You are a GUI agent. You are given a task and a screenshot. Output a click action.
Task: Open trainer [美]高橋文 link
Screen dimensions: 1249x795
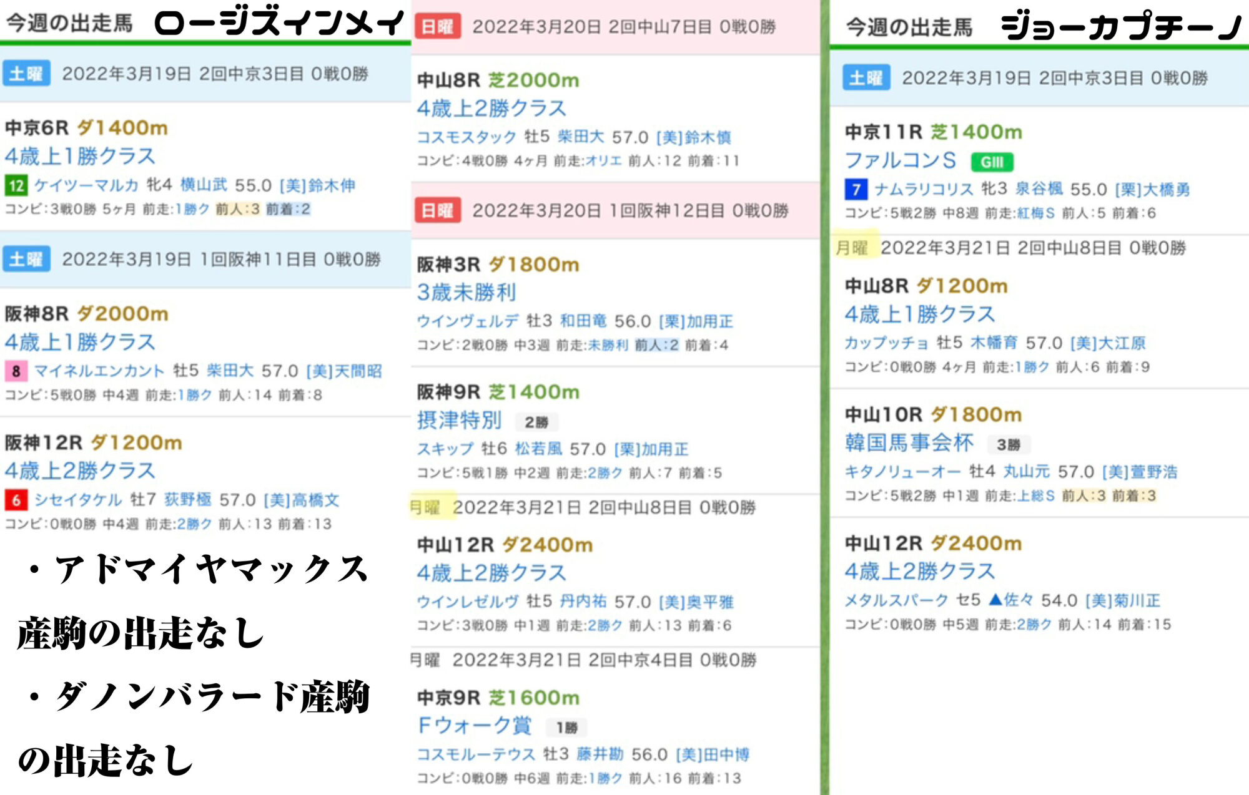[x=302, y=500]
